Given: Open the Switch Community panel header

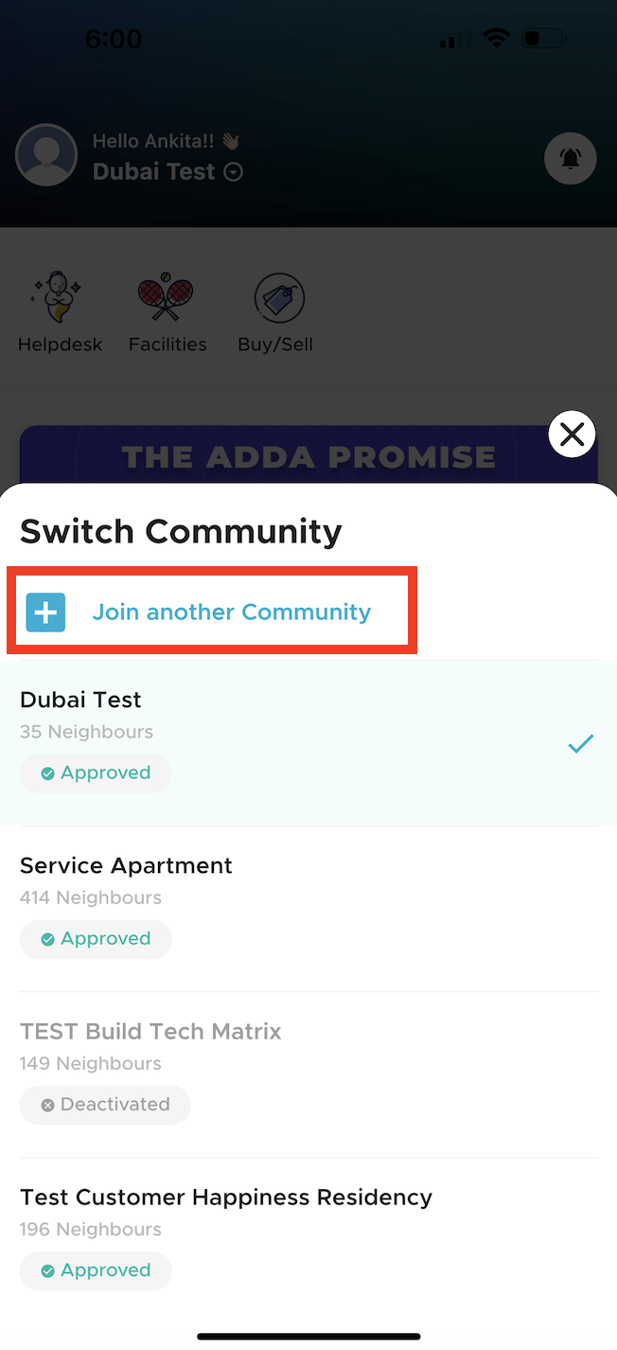Looking at the screenshot, I should (180, 531).
